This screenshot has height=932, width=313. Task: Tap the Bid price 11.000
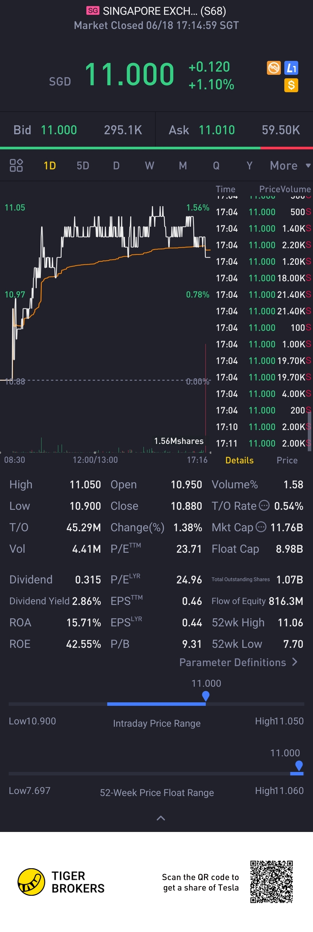click(59, 130)
